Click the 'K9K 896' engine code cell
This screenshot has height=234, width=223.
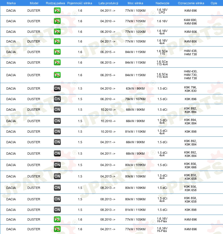[x=190, y=99]
